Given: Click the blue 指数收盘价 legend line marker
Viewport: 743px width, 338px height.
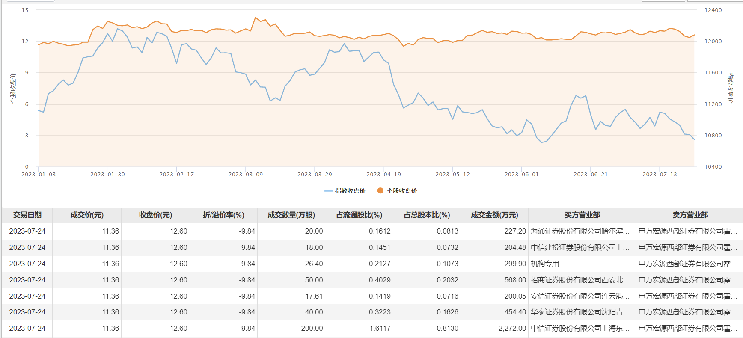Looking at the screenshot, I should 328,191.
